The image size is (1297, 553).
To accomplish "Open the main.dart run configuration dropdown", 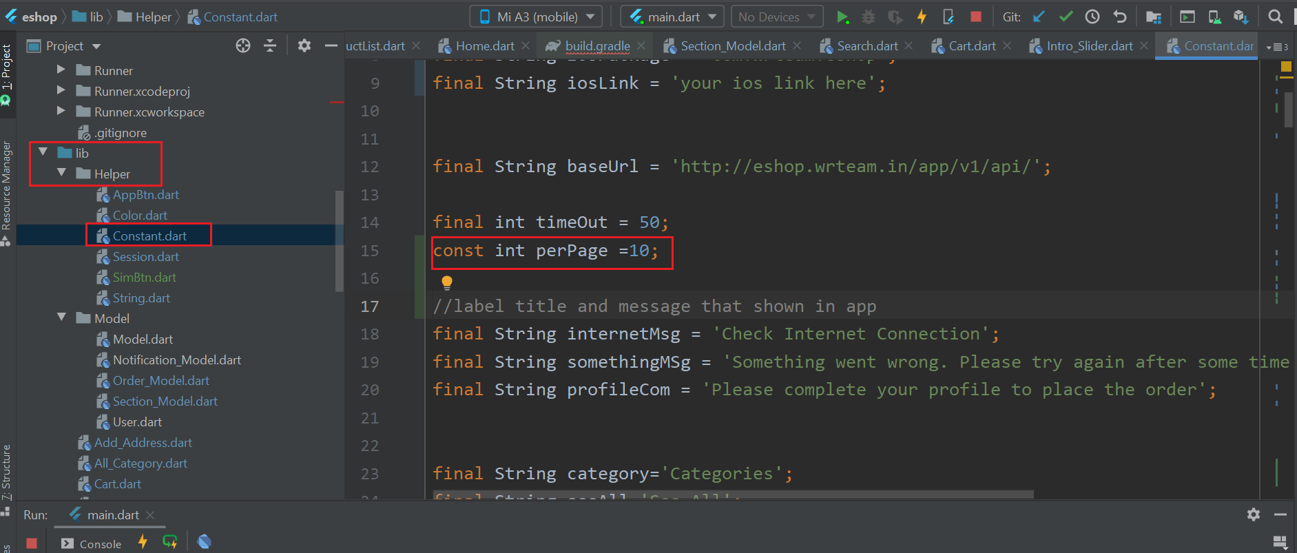I will coord(672,17).
